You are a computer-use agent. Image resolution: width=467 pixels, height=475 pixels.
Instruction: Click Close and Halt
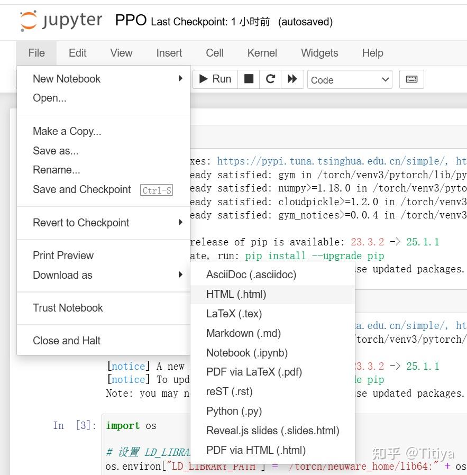coord(66,340)
